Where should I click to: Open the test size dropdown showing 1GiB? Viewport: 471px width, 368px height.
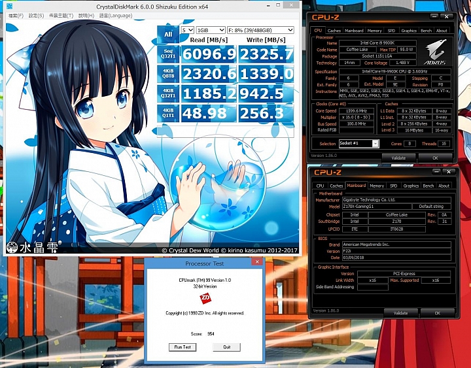click(211, 30)
